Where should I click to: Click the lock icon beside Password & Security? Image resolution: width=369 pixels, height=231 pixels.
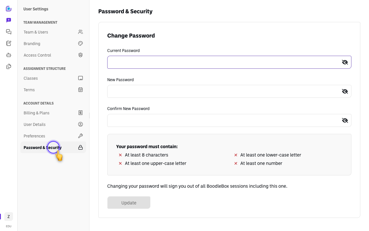coord(80,148)
